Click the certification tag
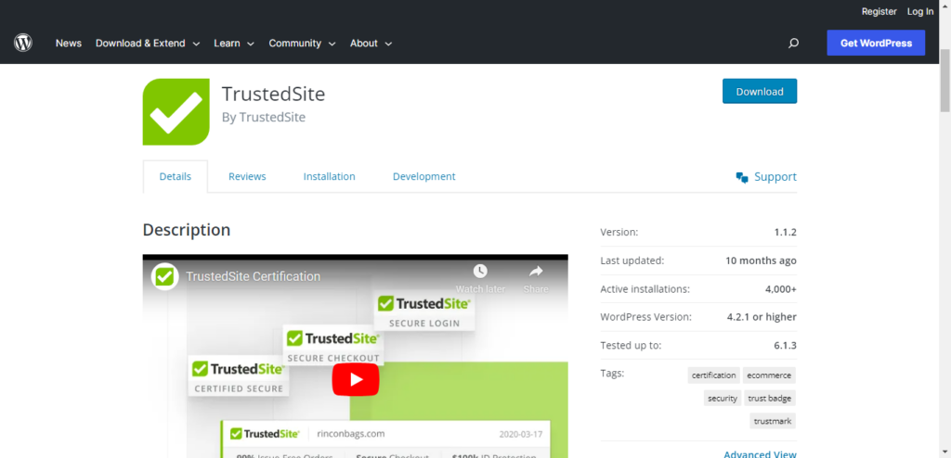The image size is (951, 458). click(714, 375)
